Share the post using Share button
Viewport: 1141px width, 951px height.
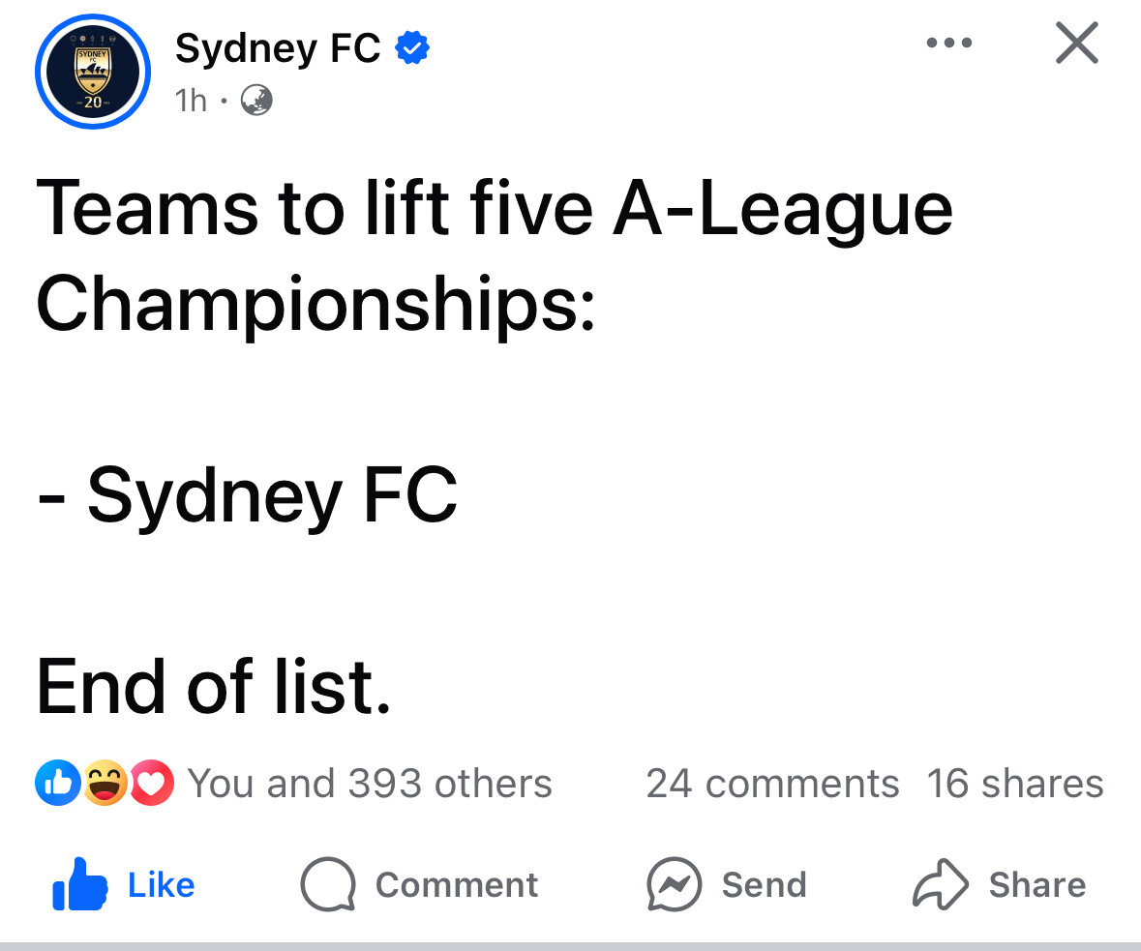(x=999, y=885)
